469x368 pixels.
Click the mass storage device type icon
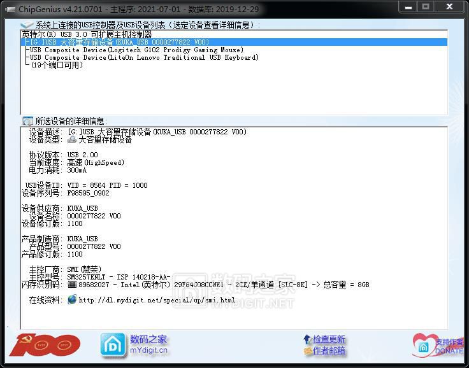tap(72, 139)
